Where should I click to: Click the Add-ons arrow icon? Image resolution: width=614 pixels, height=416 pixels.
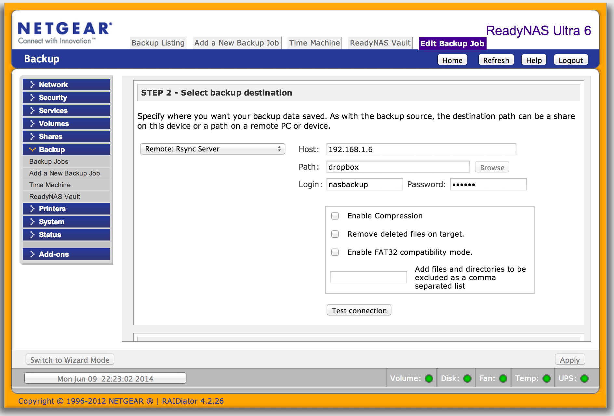(32, 254)
